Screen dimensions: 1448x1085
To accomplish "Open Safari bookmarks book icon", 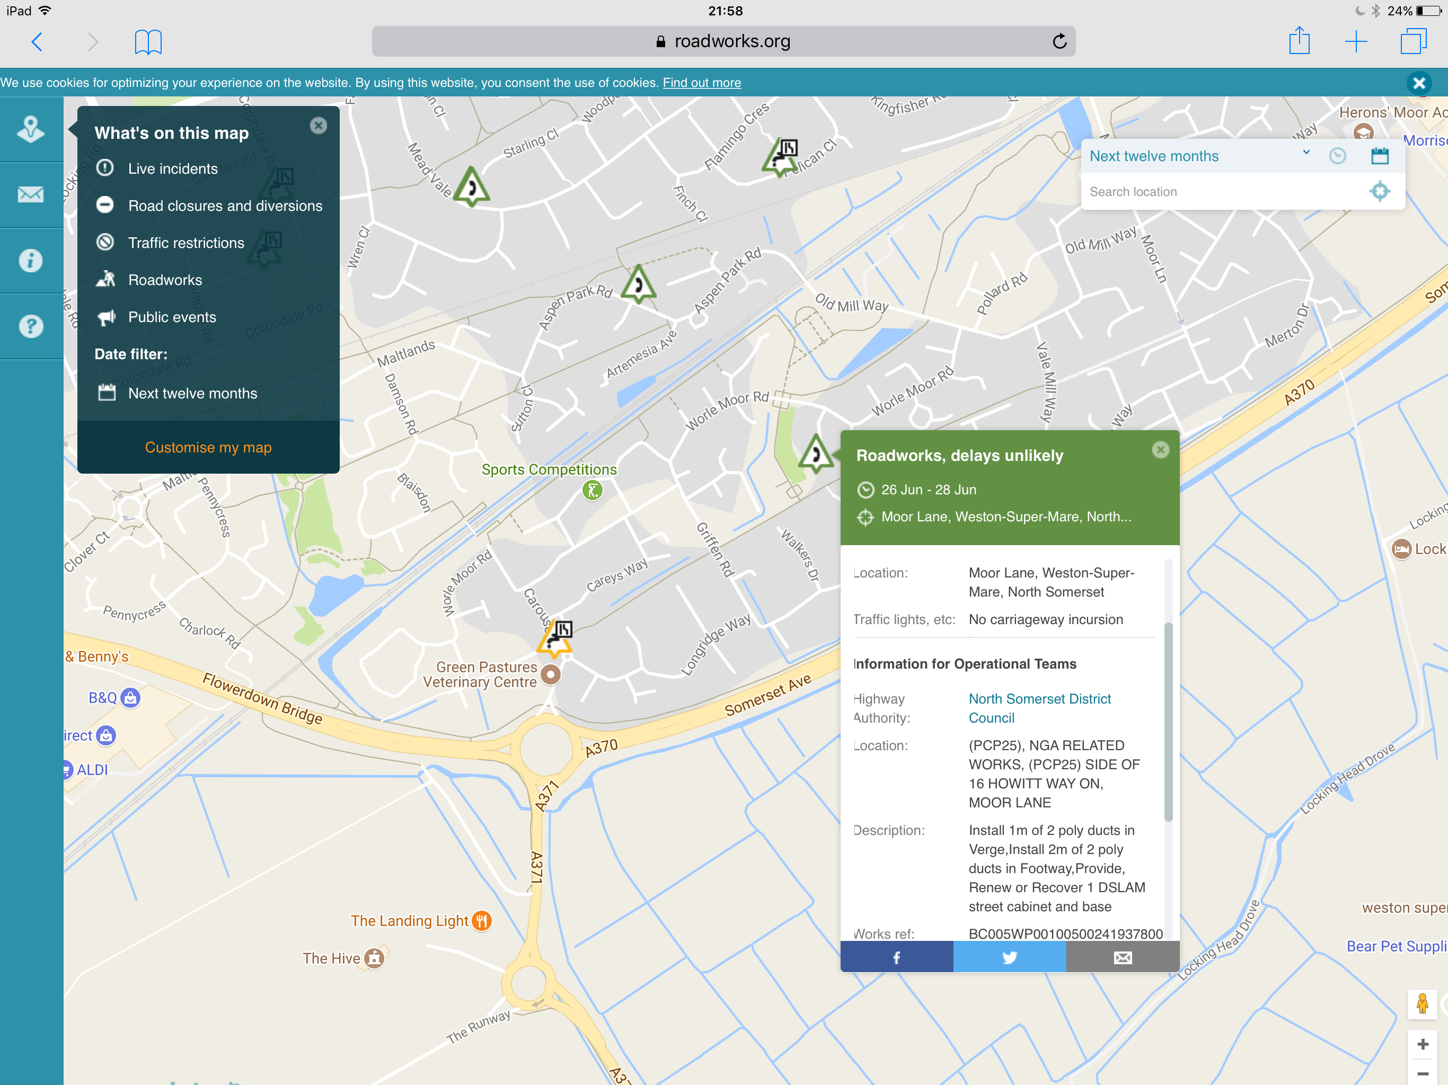I will 148,42.
